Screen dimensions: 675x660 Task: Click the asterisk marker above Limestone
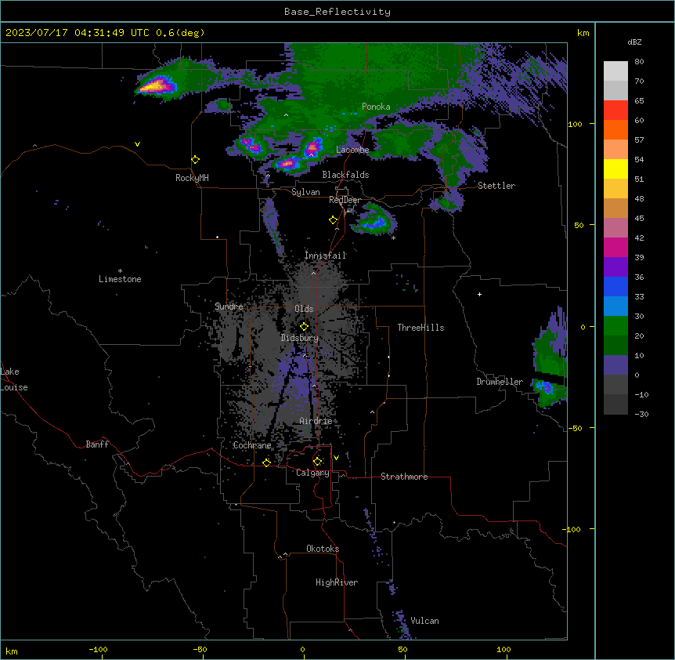120,271
